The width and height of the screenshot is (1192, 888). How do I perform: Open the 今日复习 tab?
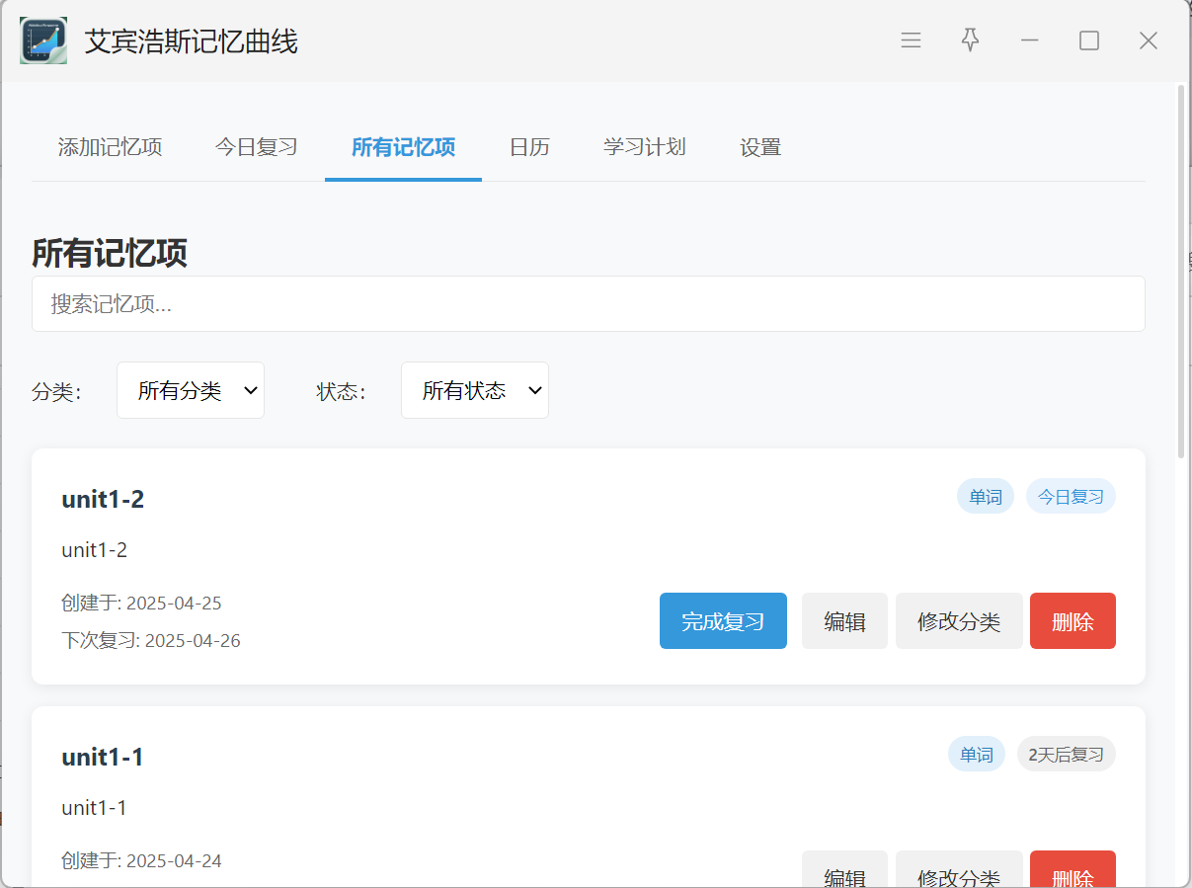click(x=257, y=147)
